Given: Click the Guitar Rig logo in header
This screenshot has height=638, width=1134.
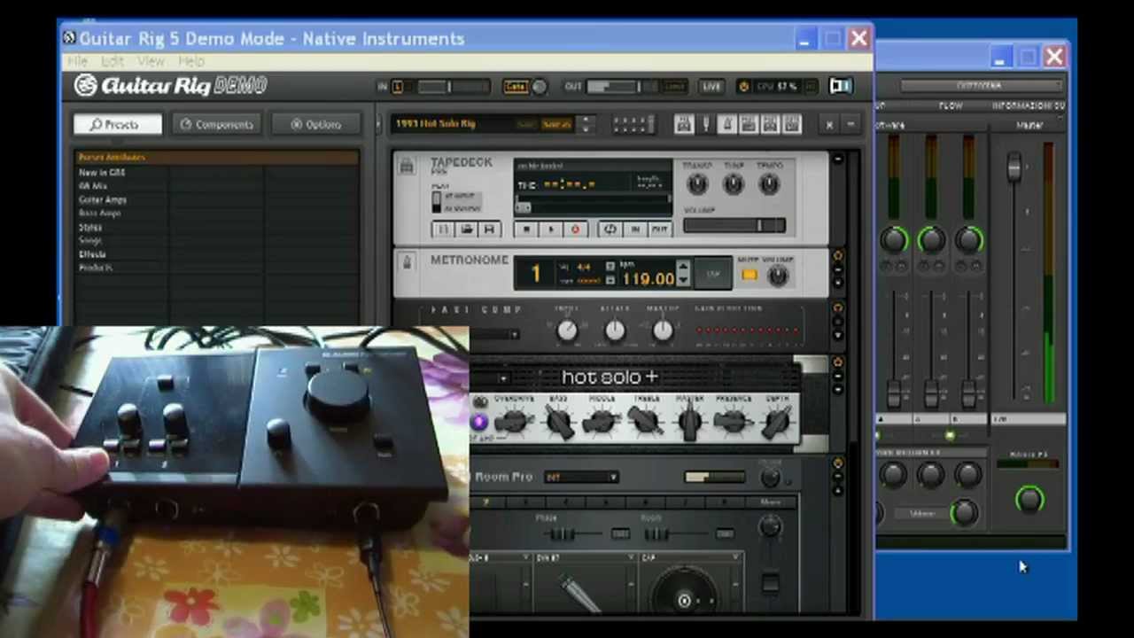Looking at the screenshot, I should click(x=170, y=86).
